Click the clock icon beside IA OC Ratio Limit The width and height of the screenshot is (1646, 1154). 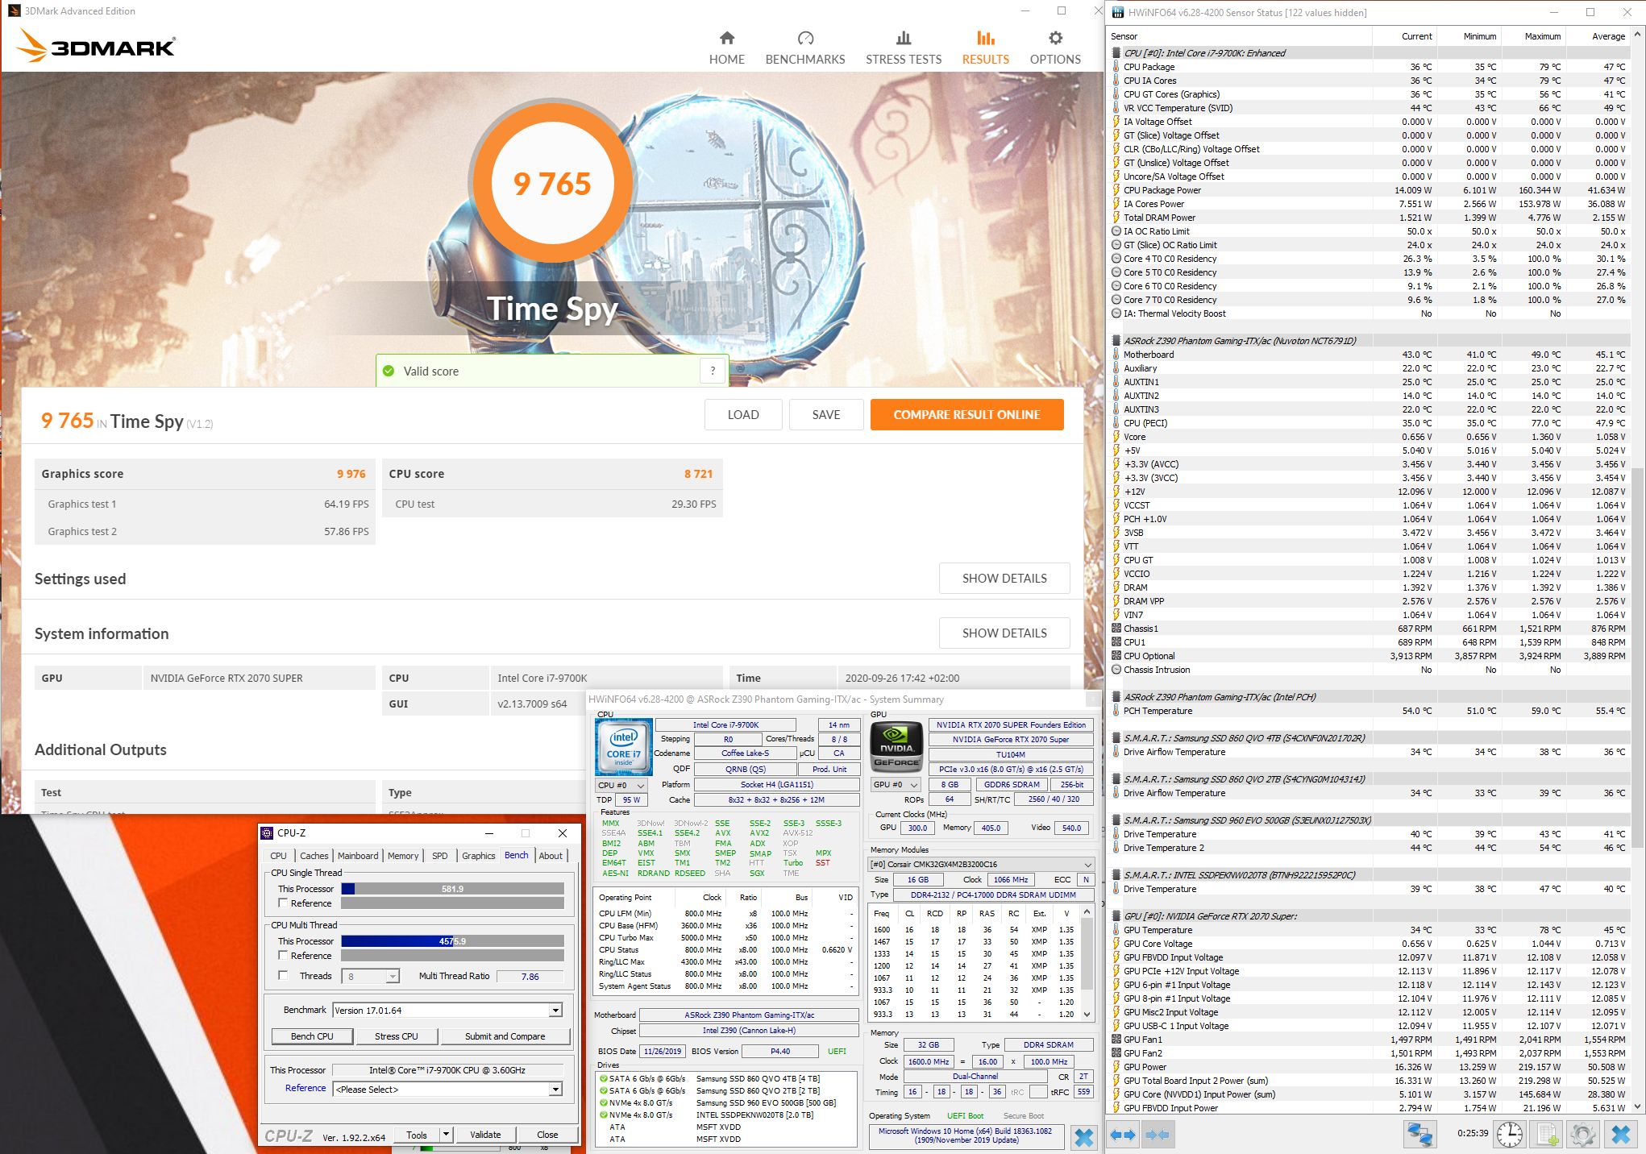tap(1116, 231)
